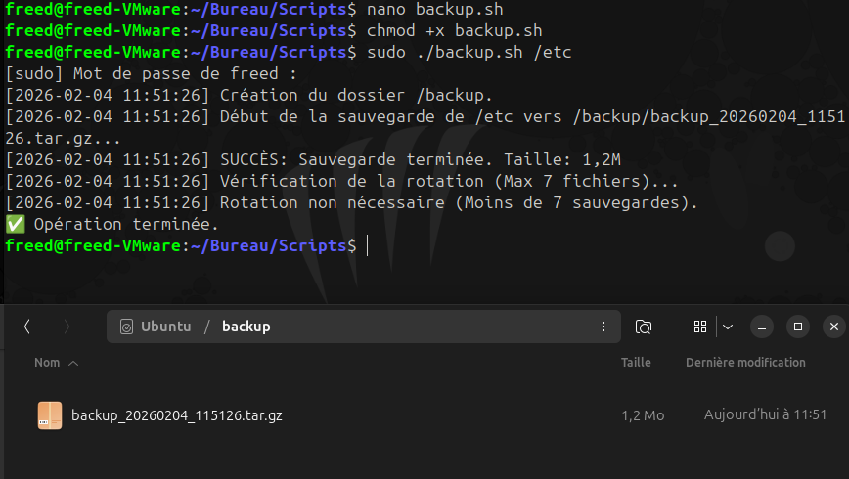
Task: Sort by the Taille column
Action: point(636,363)
